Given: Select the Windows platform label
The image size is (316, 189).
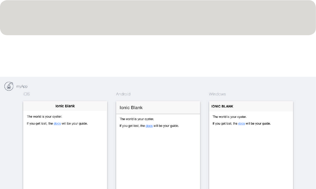Looking at the screenshot, I should pyautogui.click(x=217, y=94).
